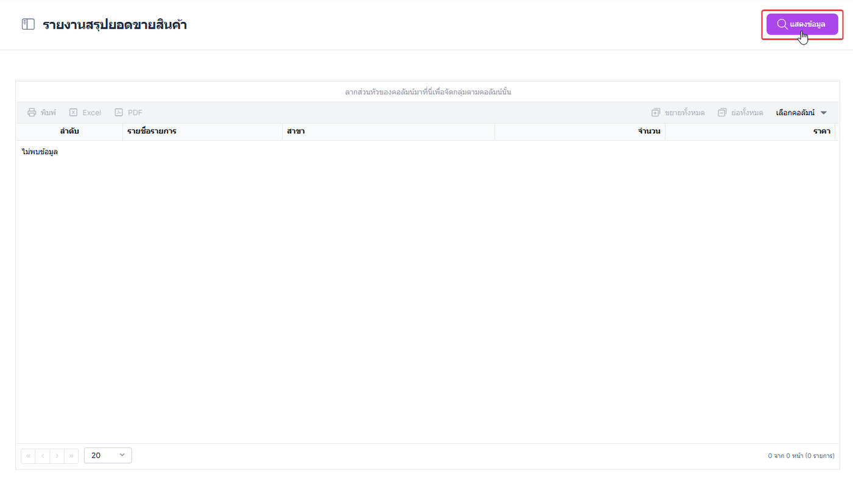Sort by the รายชื่อรายการ column header
The width and height of the screenshot is (853, 484).
(203, 132)
